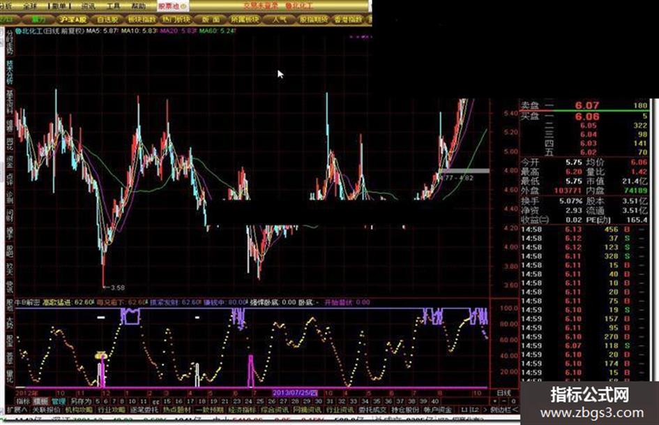Open the 一致预期 bottom tab
Viewport: 659px width, 425px height.
click(x=209, y=410)
